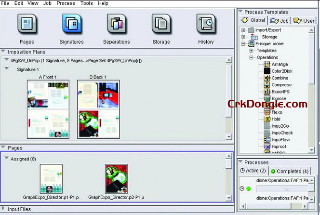Expand the Templates tree node

(x=251, y=51)
